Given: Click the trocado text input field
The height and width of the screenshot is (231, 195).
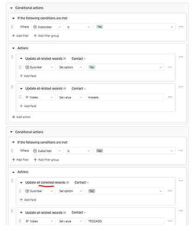Looking at the screenshot, I should tap(125, 97).
